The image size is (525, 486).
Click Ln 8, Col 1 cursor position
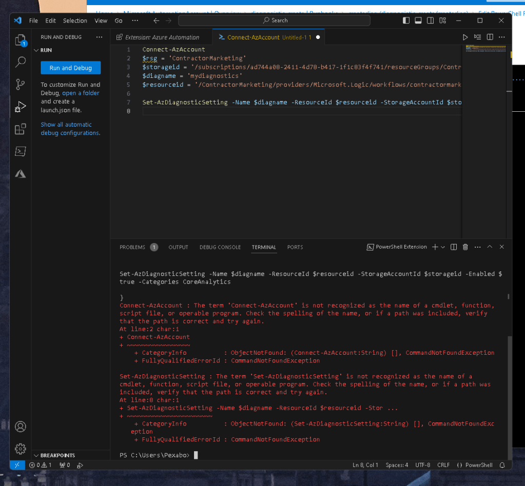tap(365, 465)
